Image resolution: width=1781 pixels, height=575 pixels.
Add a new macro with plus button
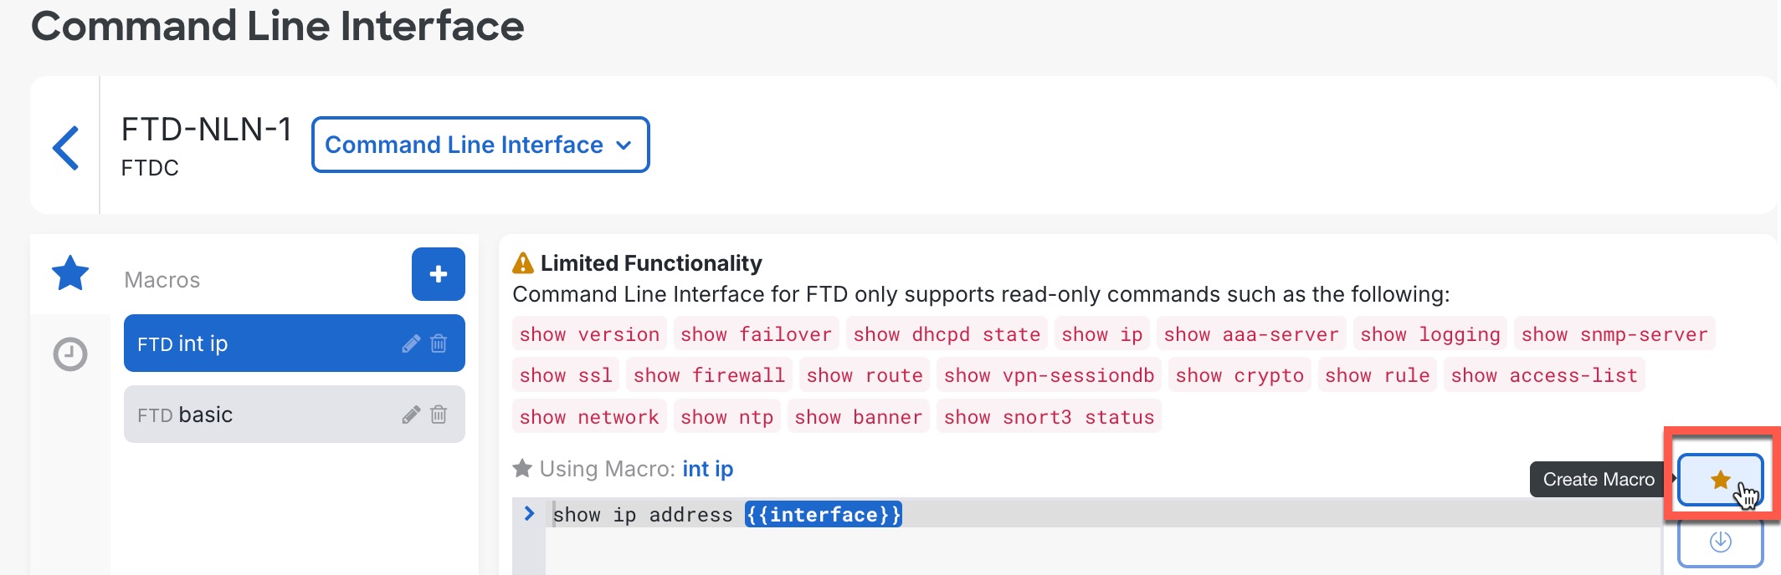click(438, 274)
